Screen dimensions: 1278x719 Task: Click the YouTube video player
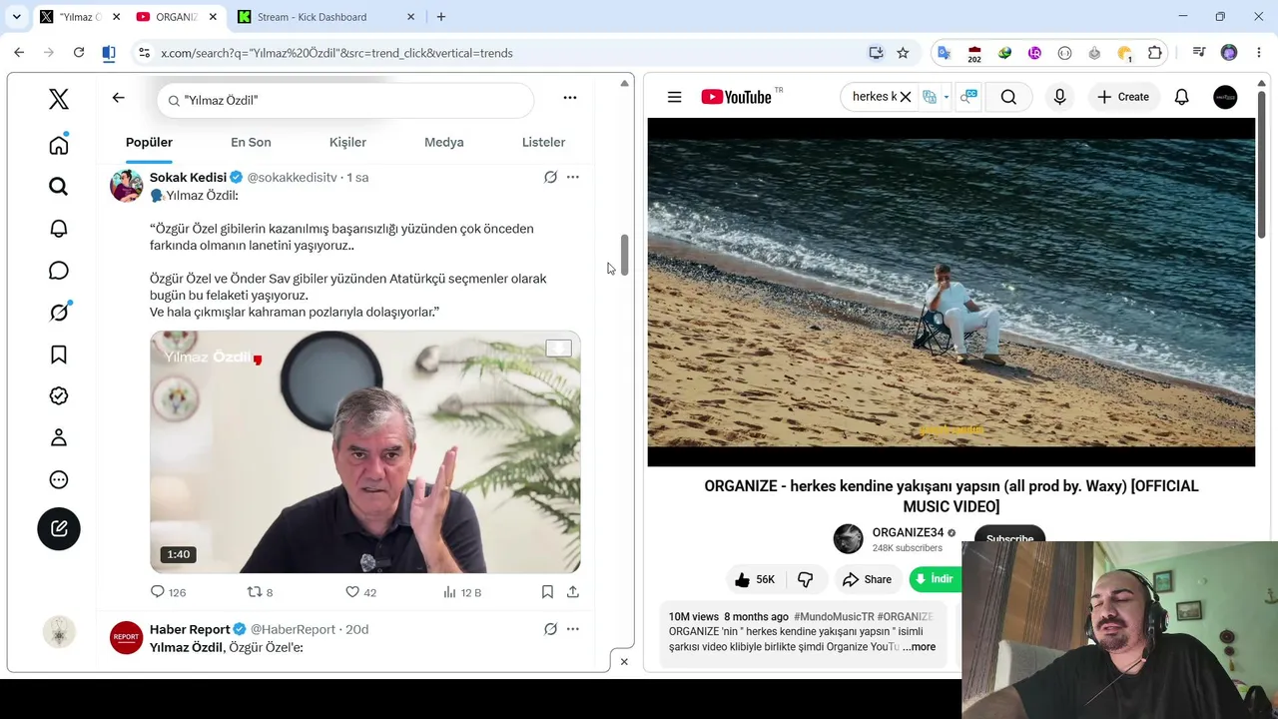click(x=952, y=292)
